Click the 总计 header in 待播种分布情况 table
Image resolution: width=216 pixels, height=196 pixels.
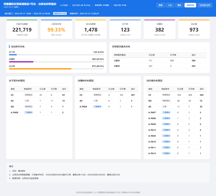pyautogui.click(x=133, y=89)
